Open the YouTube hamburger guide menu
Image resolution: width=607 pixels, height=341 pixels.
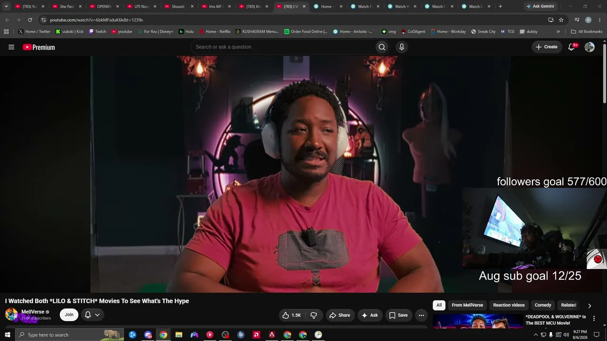click(11, 47)
